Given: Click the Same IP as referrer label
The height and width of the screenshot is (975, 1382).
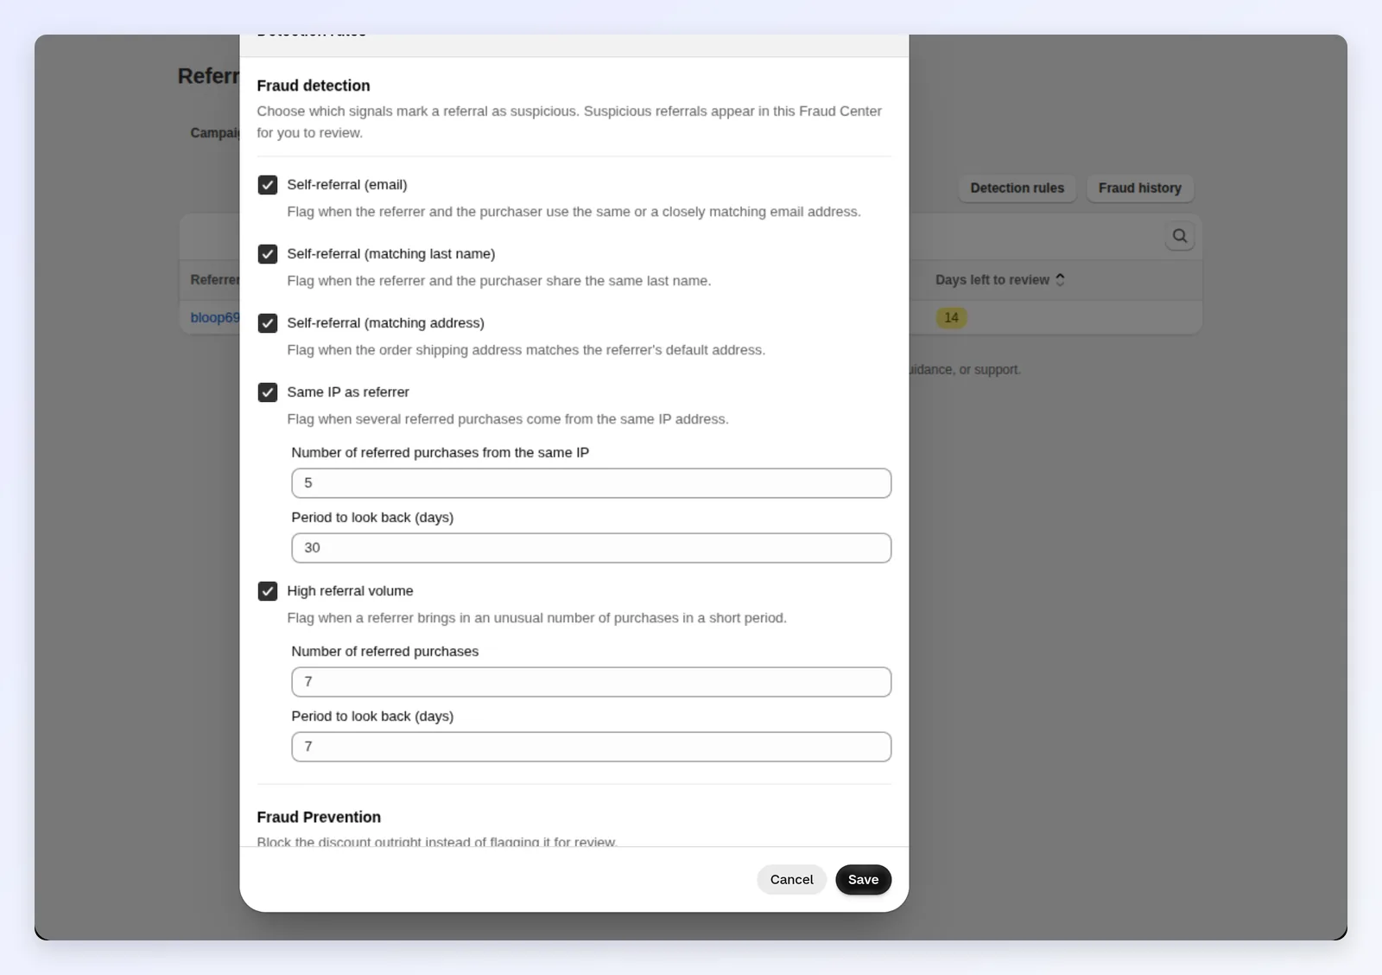Looking at the screenshot, I should (348, 392).
